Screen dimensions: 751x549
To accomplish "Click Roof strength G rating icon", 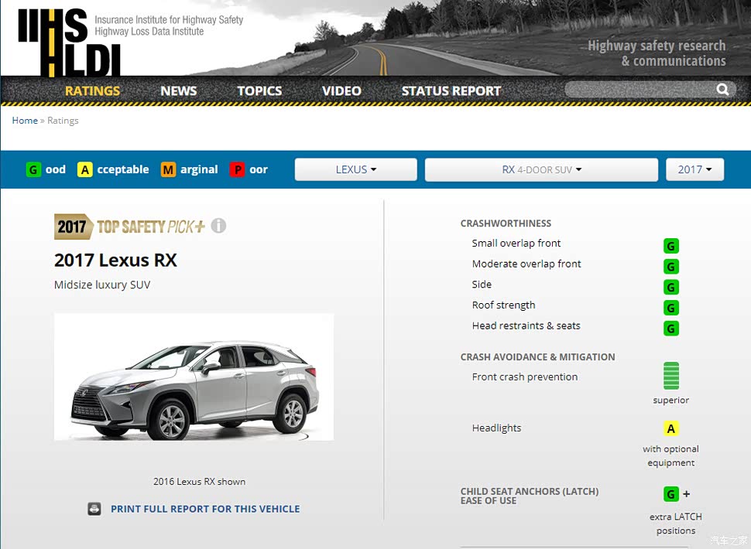I will [x=671, y=308].
